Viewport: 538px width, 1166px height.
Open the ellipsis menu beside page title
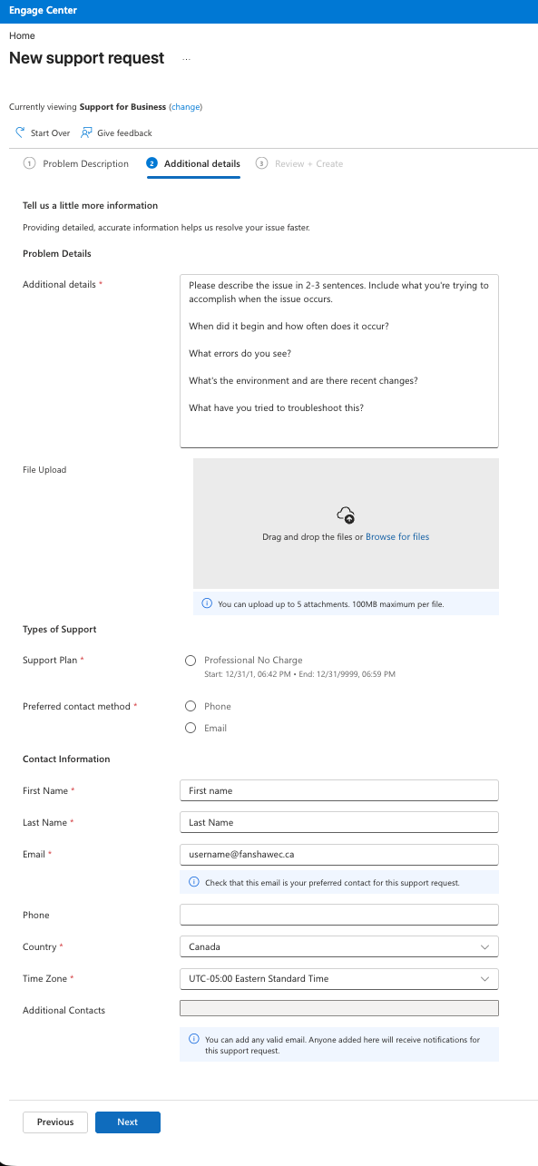click(x=187, y=58)
